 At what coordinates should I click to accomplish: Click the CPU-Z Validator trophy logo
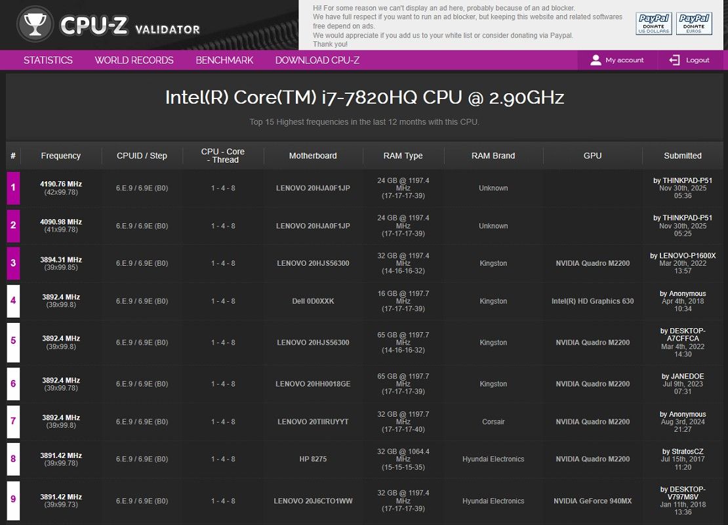click(33, 24)
